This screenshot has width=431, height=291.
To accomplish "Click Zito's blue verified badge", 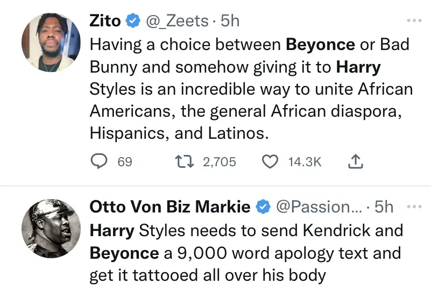I will click(x=133, y=21).
